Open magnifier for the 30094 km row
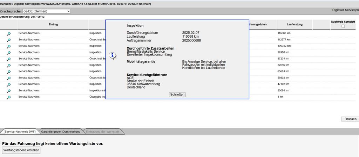 pyautogui.click(x=9, y=91)
